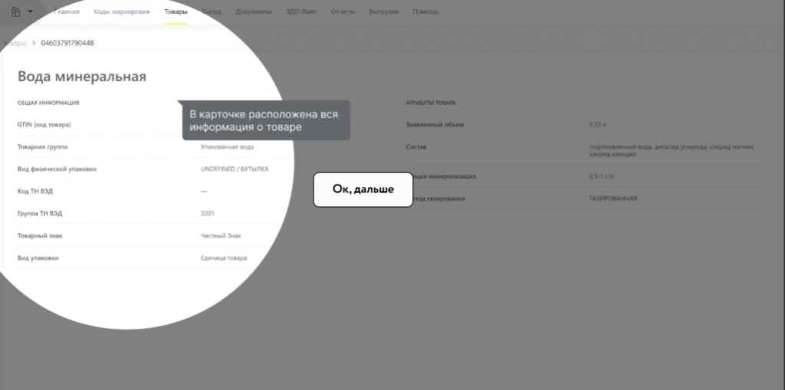
Task: Go to Документы tab
Action: click(253, 11)
